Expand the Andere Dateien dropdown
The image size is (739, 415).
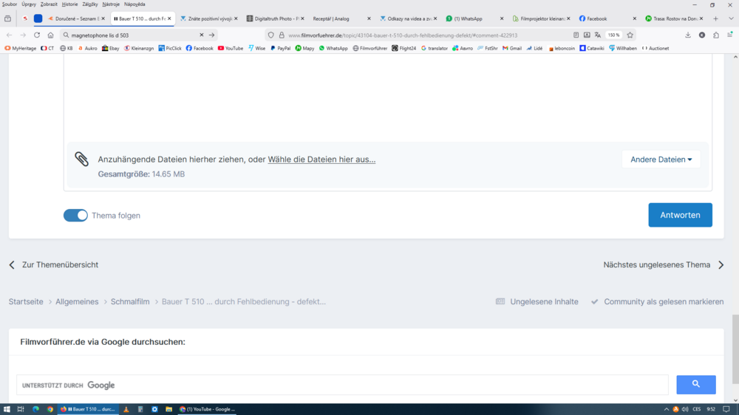coord(661,160)
